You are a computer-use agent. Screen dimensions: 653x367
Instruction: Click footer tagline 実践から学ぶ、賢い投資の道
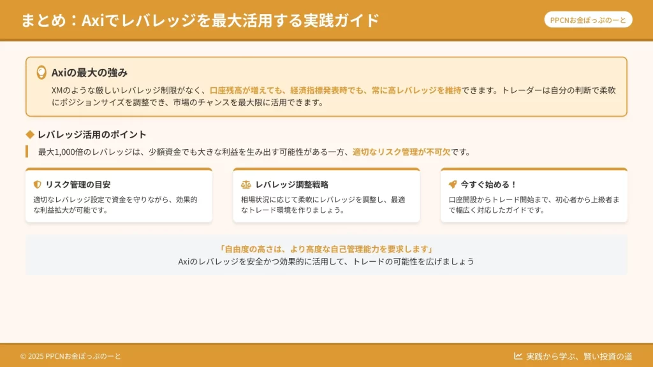coord(579,356)
